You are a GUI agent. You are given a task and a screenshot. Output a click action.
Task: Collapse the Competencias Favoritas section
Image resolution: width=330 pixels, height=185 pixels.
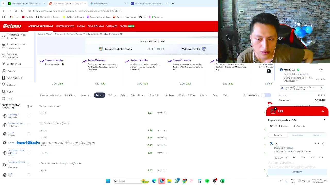point(31,106)
